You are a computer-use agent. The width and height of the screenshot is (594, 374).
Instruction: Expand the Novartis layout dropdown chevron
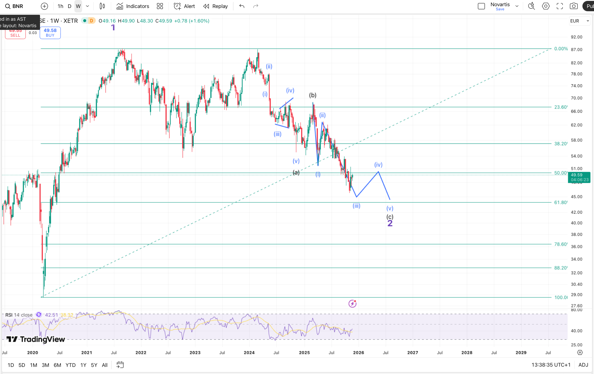pyautogui.click(x=517, y=6)
